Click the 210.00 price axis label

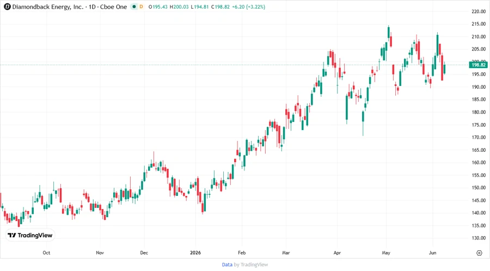point(479,36)
